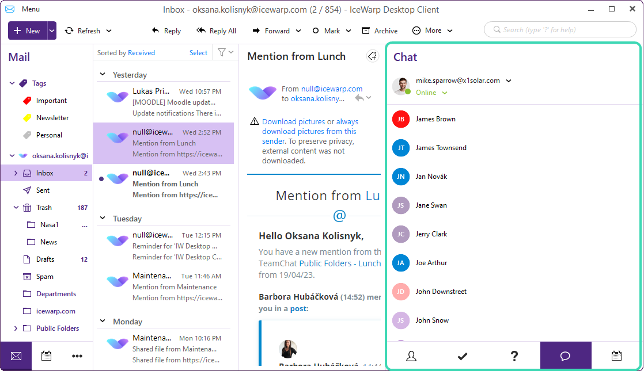Image resolution: width=644 pixels, height=371 pixels.
Task: Open the Forward dropdown arrow
Action: (x=298, y=30)
